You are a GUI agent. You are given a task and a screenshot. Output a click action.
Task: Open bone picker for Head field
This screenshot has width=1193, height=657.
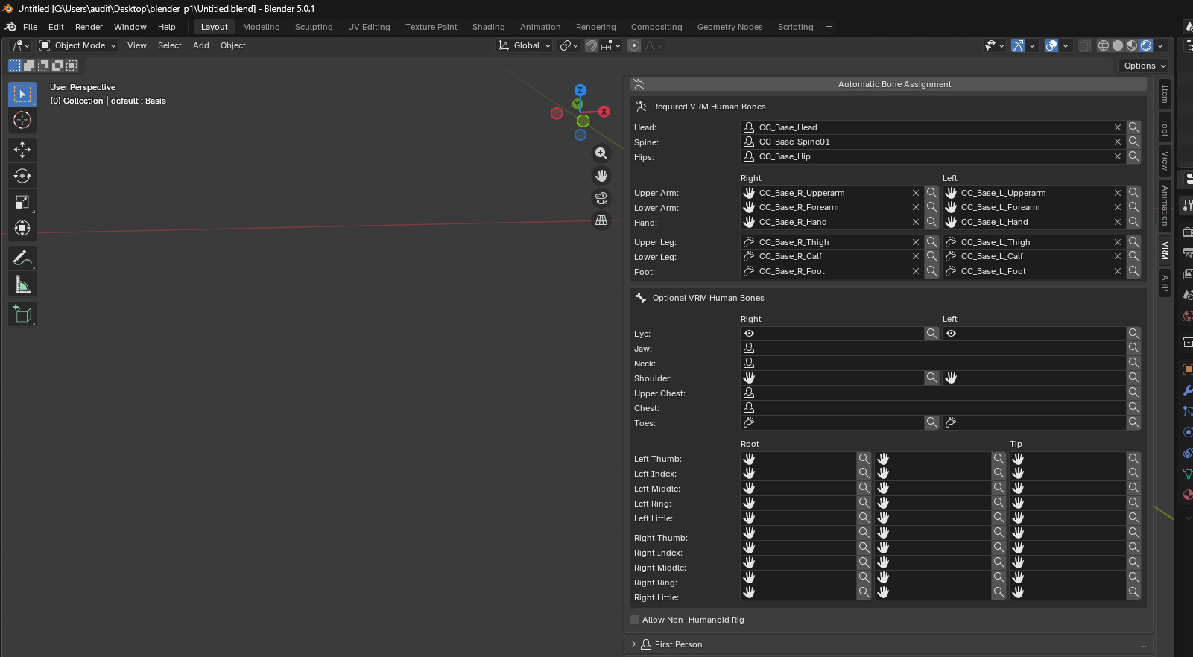click(1133, 127)
